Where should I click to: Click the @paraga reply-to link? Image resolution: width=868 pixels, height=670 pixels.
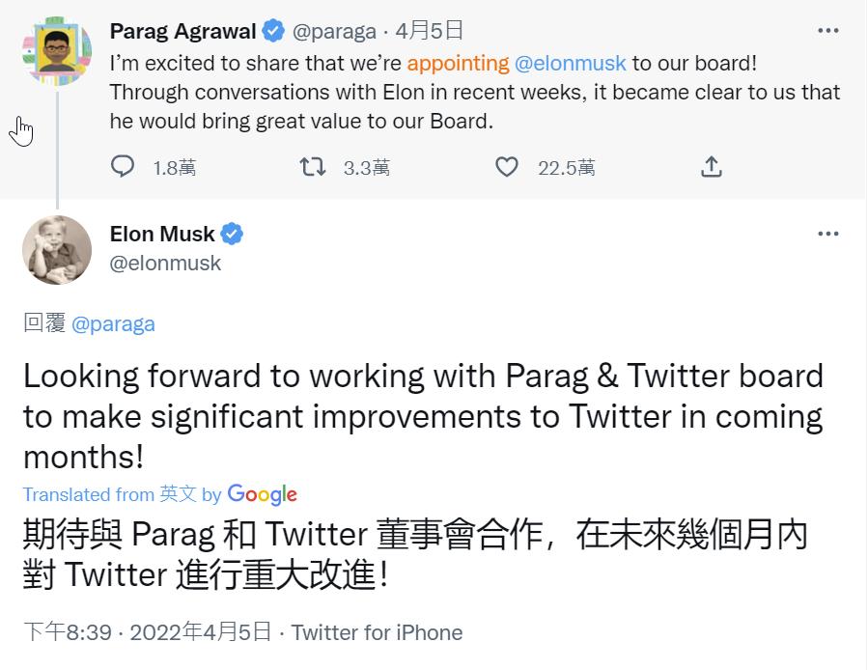[113, 323]
